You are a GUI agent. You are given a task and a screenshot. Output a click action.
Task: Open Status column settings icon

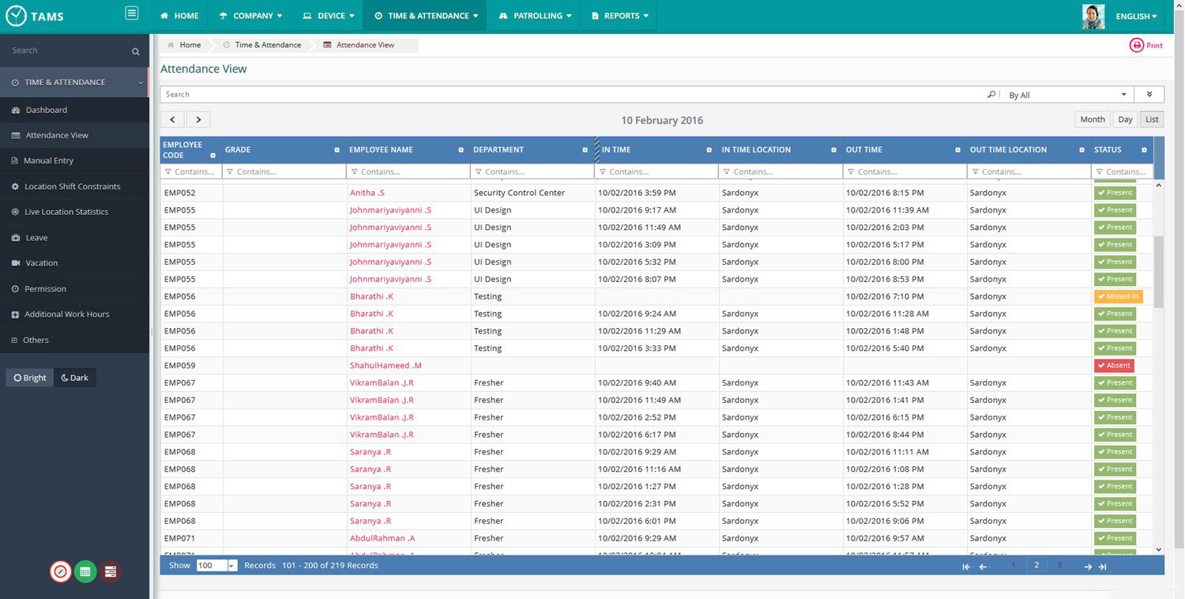pos(1144,149)
